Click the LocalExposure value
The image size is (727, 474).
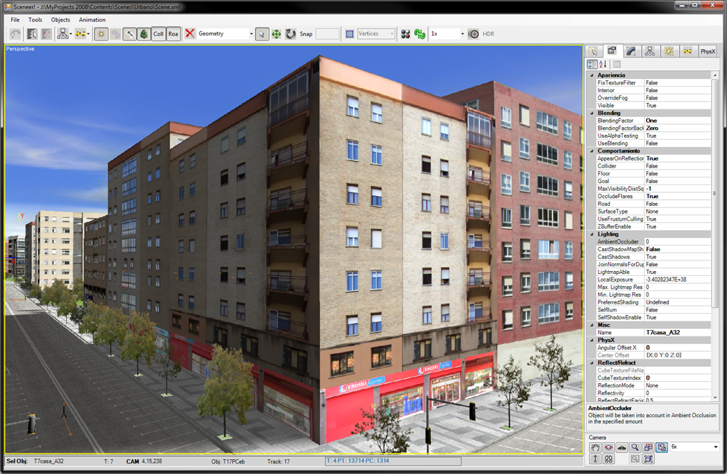click(678, 280)
